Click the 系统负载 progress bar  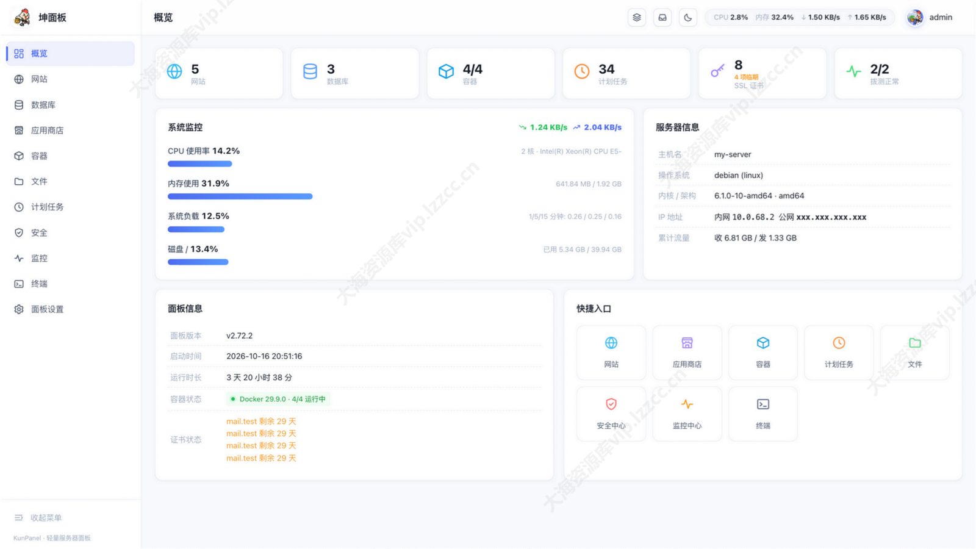[196, 229]
